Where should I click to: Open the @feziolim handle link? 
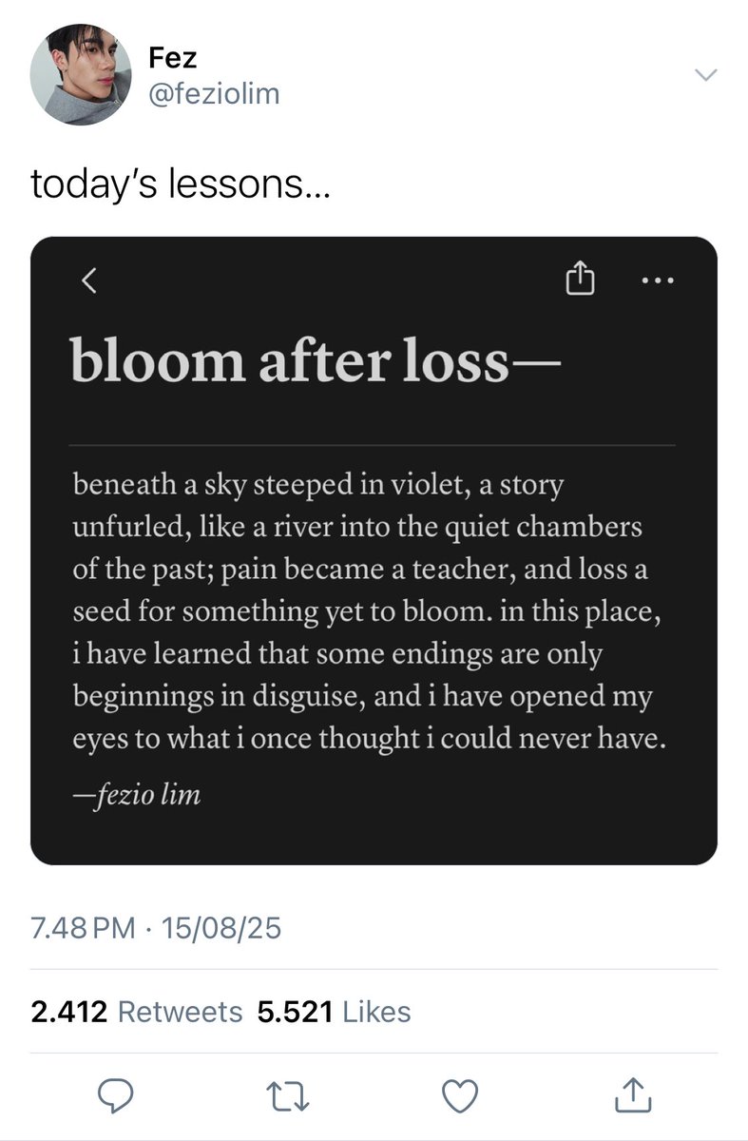coord(214,94)
